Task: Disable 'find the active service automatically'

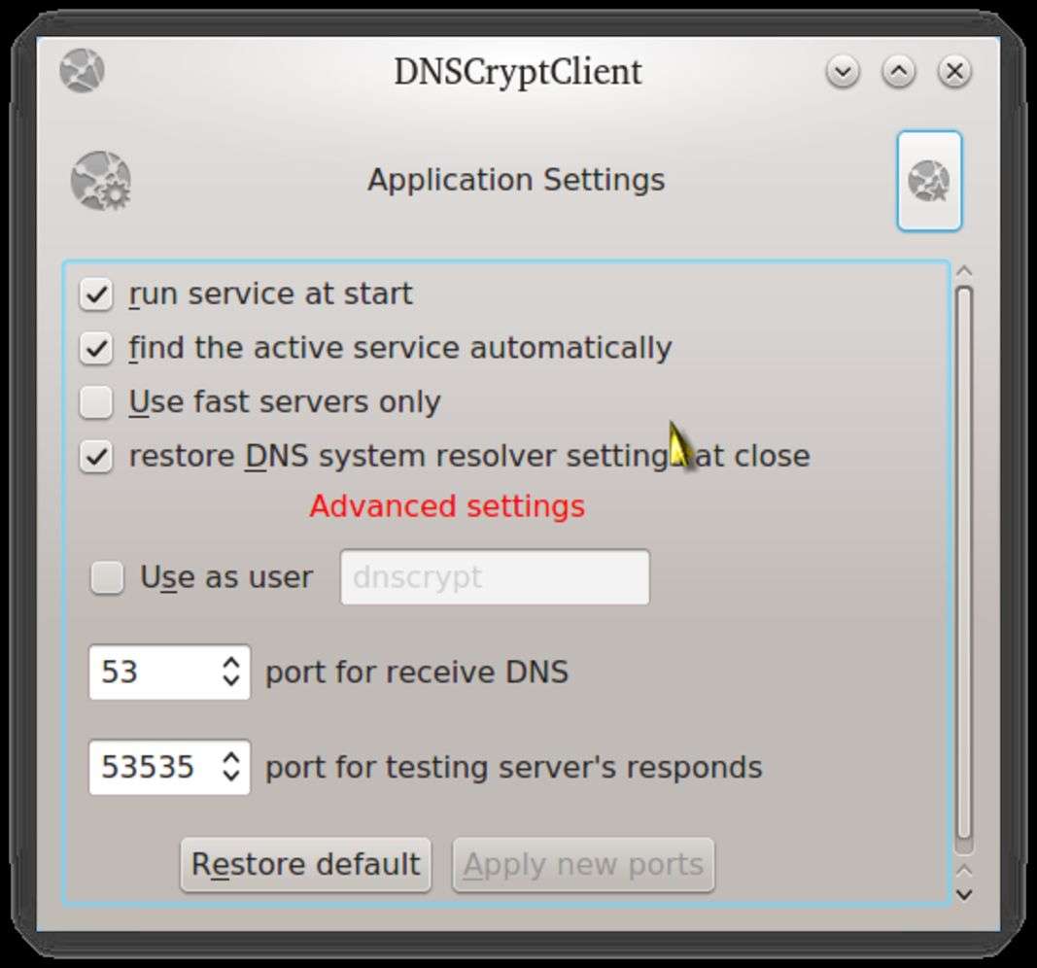Action: [x=96, y=348]
